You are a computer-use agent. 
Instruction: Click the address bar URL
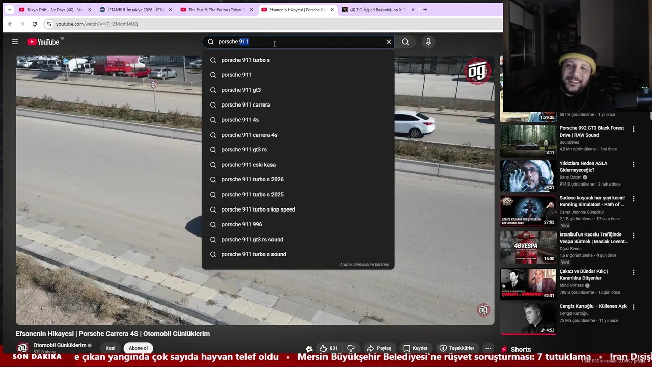97,24
